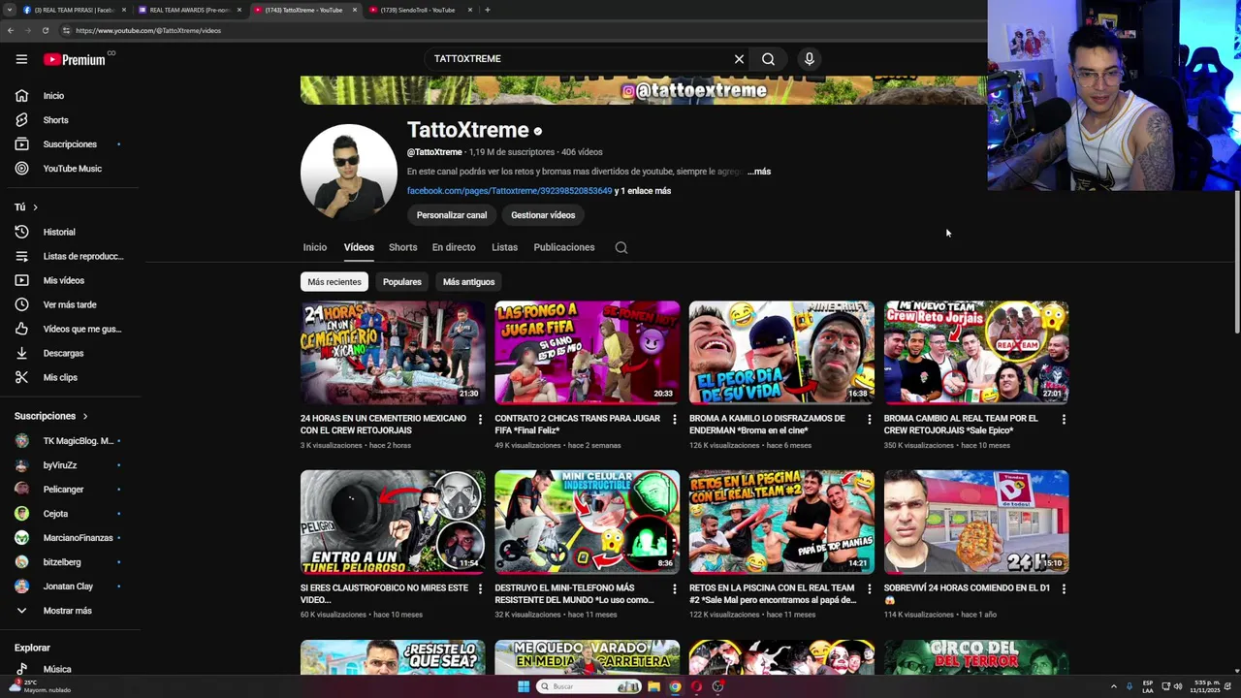Expand channel description with ...más

pos(759,172)
